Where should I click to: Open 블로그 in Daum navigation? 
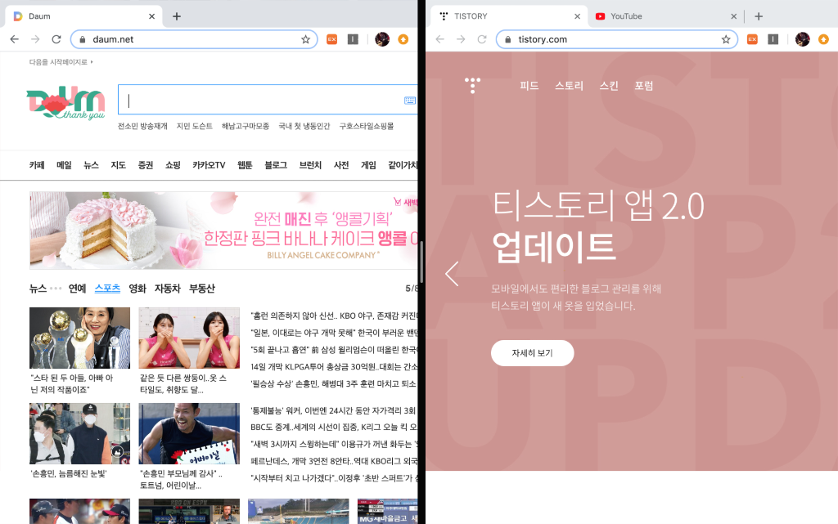[x=276, y=165]
